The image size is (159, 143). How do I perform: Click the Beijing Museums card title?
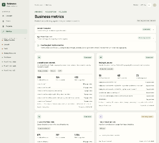pos(105,63)
